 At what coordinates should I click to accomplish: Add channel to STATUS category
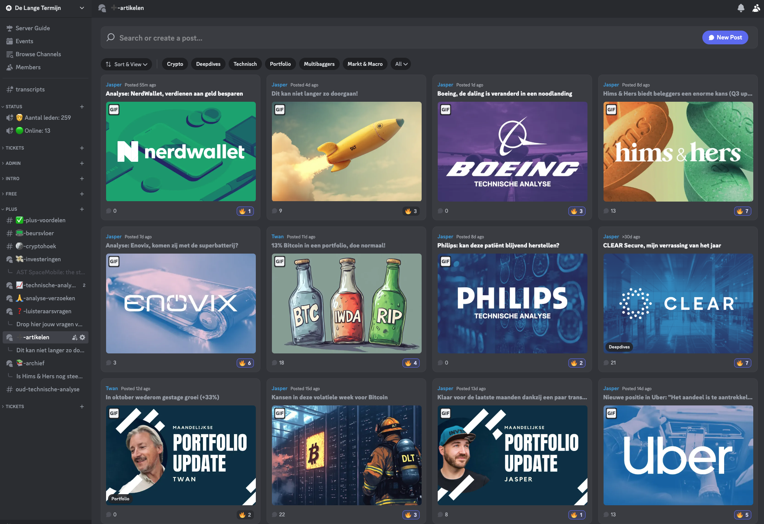point(82,107)
